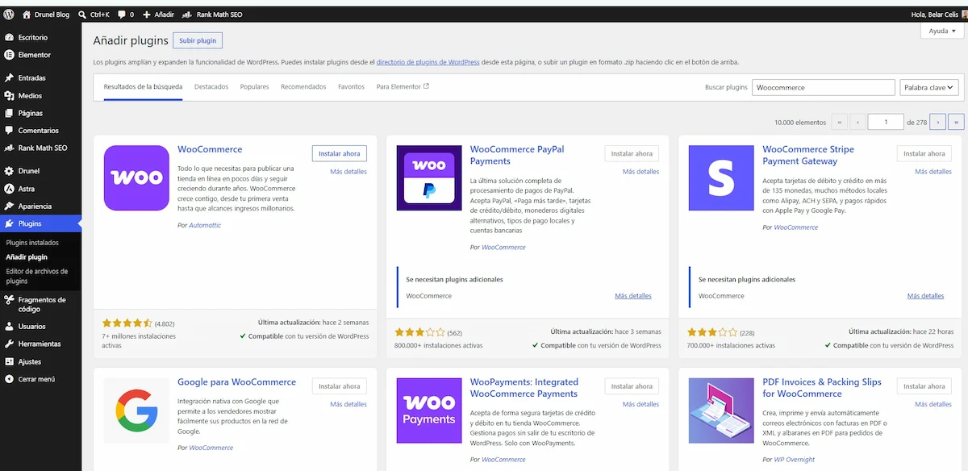Open the Palabra clave search type dropdown
Screen dimensions: 968x471
pos(928,87)
